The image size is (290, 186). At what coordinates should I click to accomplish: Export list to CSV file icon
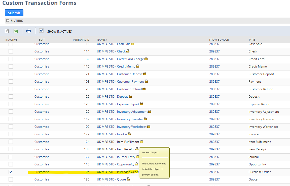tap(7, 31)
